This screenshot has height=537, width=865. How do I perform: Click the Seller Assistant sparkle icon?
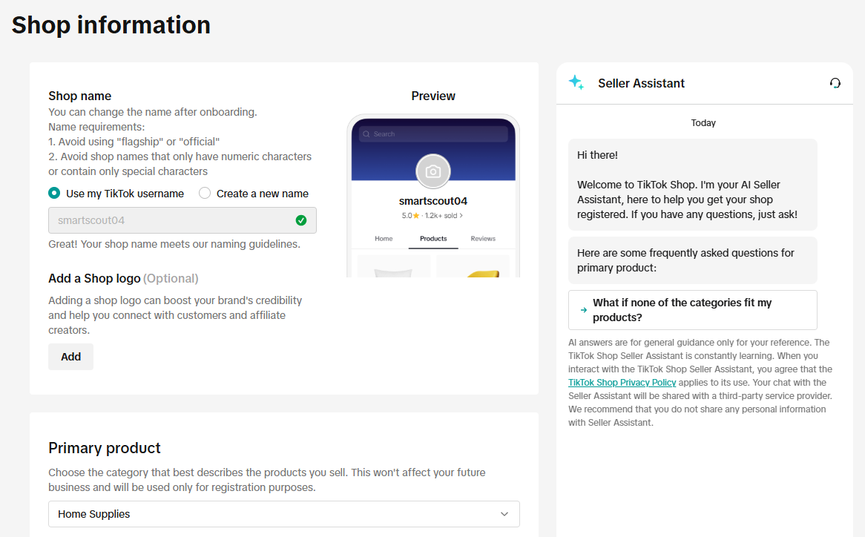tap(576, 82)
